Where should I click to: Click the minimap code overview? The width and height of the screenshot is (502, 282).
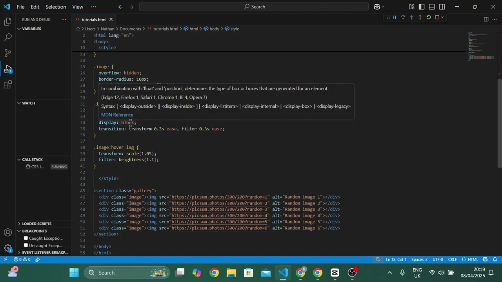[x=482, y=47]
